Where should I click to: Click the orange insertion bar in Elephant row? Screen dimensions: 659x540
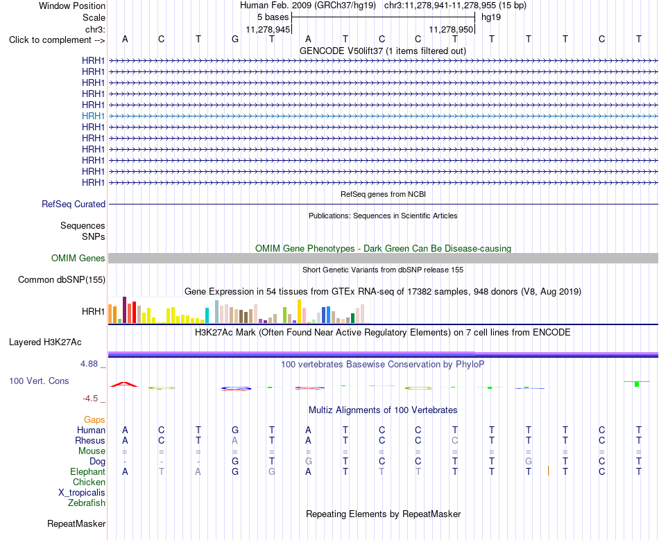coord(549,471)
